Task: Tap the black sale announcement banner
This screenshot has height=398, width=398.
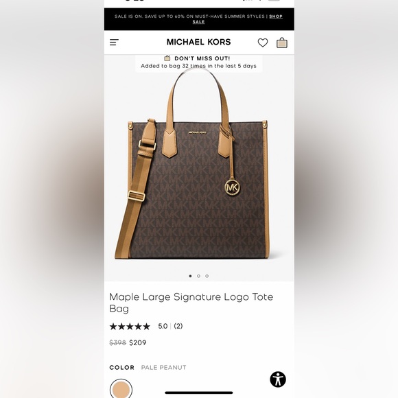Action: pyautogui.click(x=199, y=19)
